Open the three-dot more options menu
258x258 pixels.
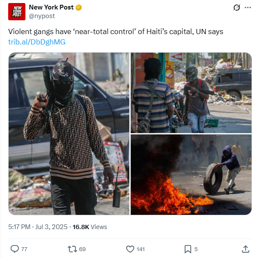point(248,8)
